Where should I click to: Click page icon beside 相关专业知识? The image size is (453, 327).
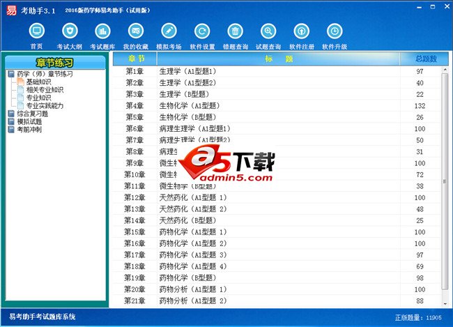[x=20, y=90]
